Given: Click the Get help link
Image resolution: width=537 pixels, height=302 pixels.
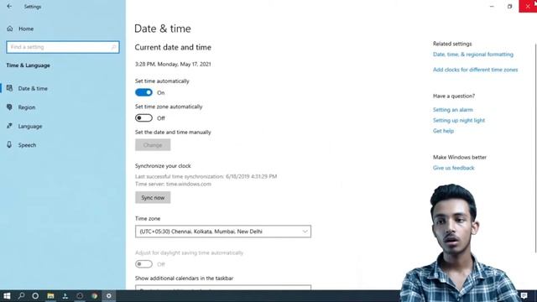Looking at the screenshot, I should 443,131.
